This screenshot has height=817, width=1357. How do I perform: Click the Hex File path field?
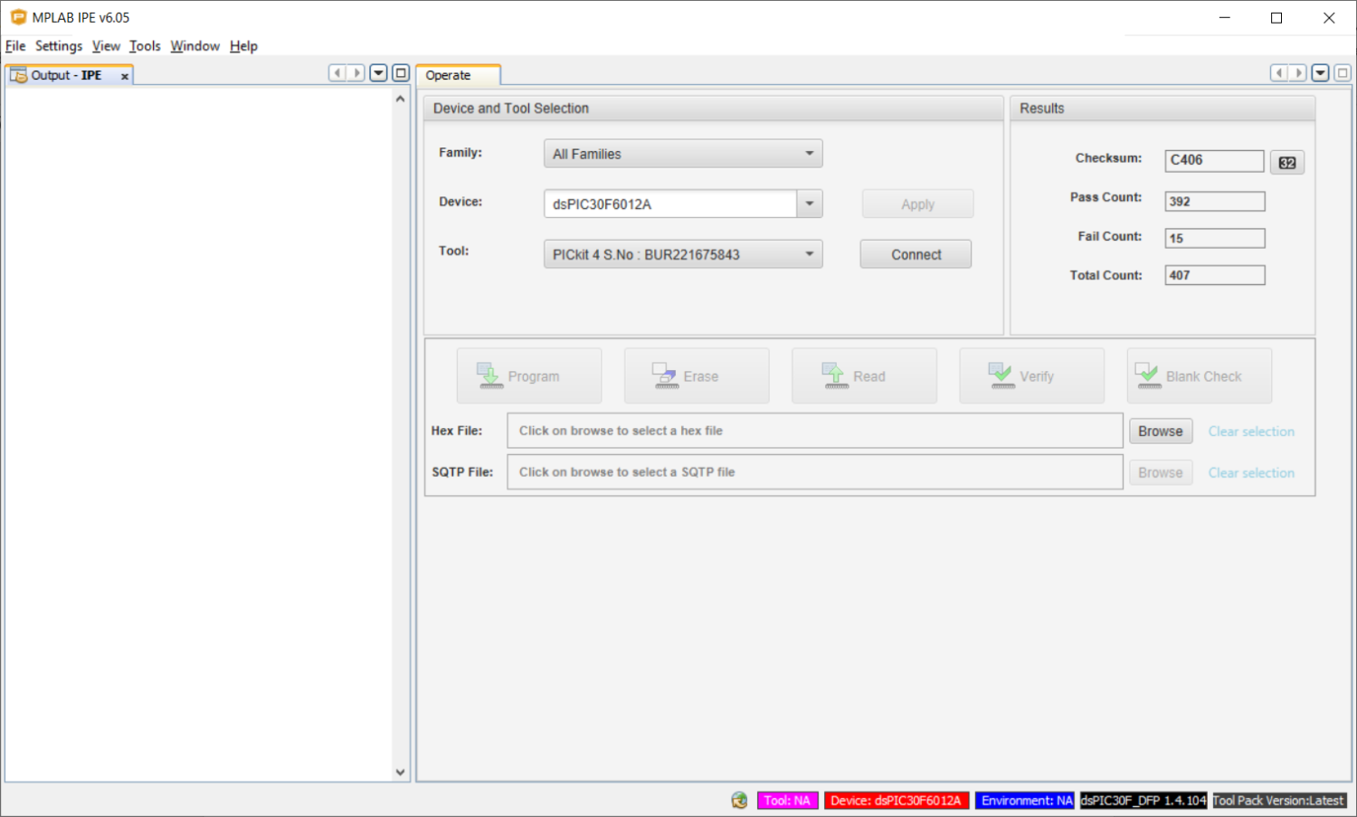click(x=814, y=431)
